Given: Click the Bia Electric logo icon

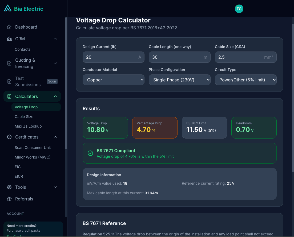Looking at the screenshot, I should coord(8,8).
